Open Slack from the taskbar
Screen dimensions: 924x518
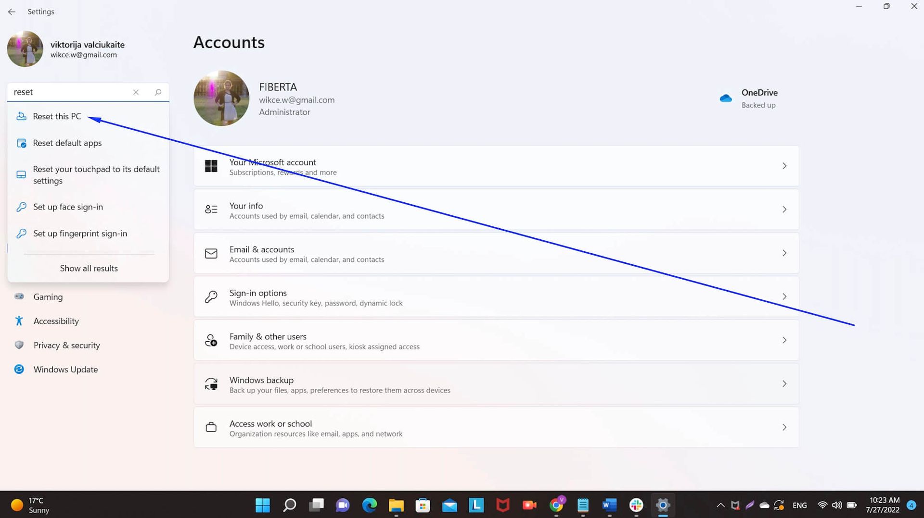[x=636, y=505]
